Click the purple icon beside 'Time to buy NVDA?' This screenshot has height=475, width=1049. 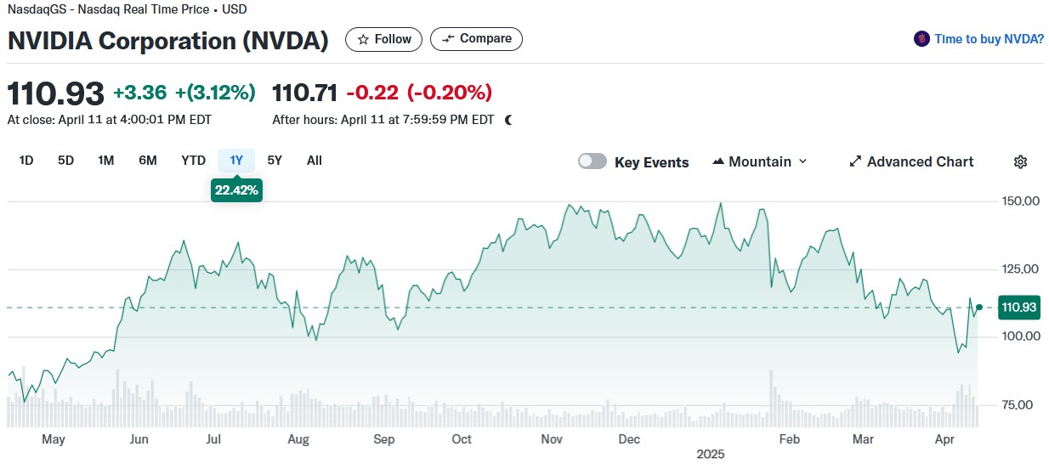point(921,39)
